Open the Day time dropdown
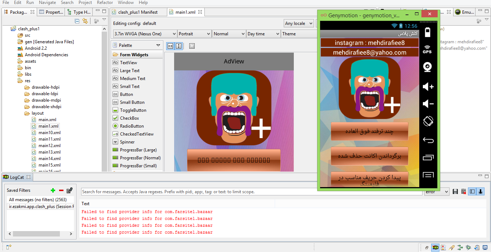This screenshot has height=252, width=491. pyautogui.click(x=264, y=34)
